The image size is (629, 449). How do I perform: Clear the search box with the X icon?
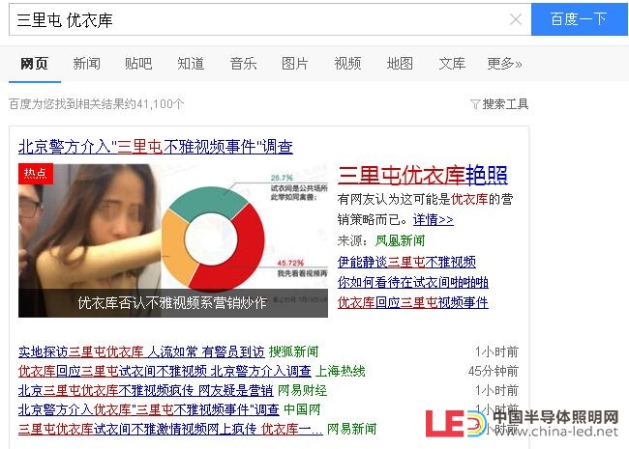pos(516,19)
